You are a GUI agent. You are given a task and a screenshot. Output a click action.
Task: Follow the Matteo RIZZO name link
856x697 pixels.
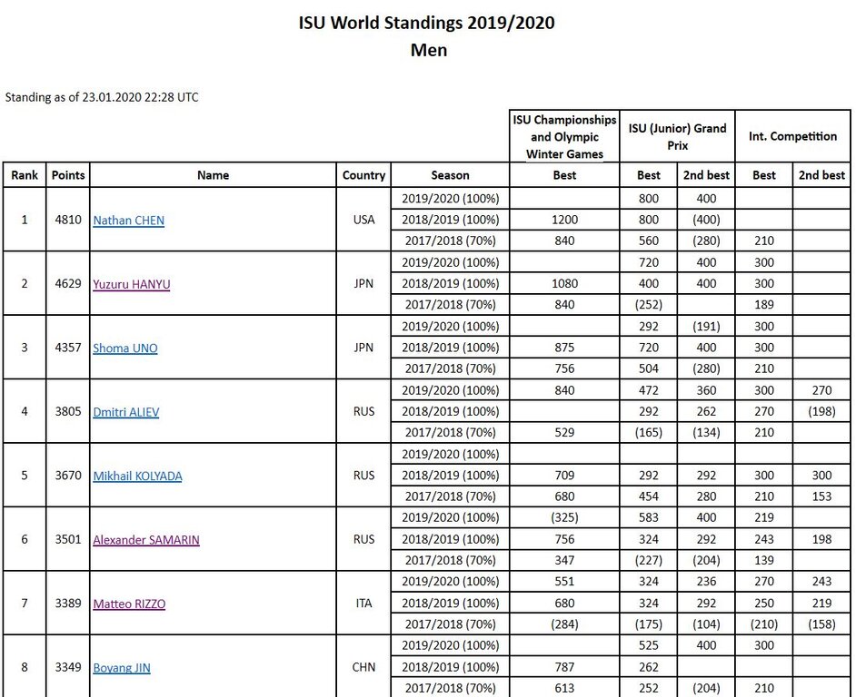pos(129,604)
